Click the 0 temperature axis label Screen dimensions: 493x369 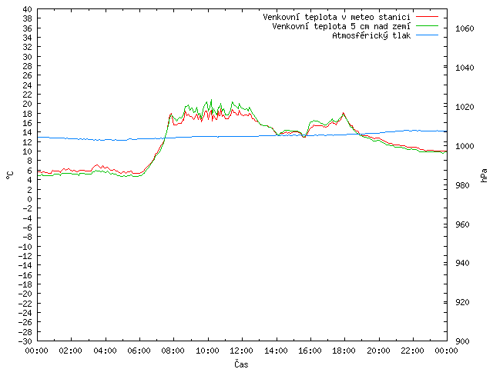coord(29,199)
